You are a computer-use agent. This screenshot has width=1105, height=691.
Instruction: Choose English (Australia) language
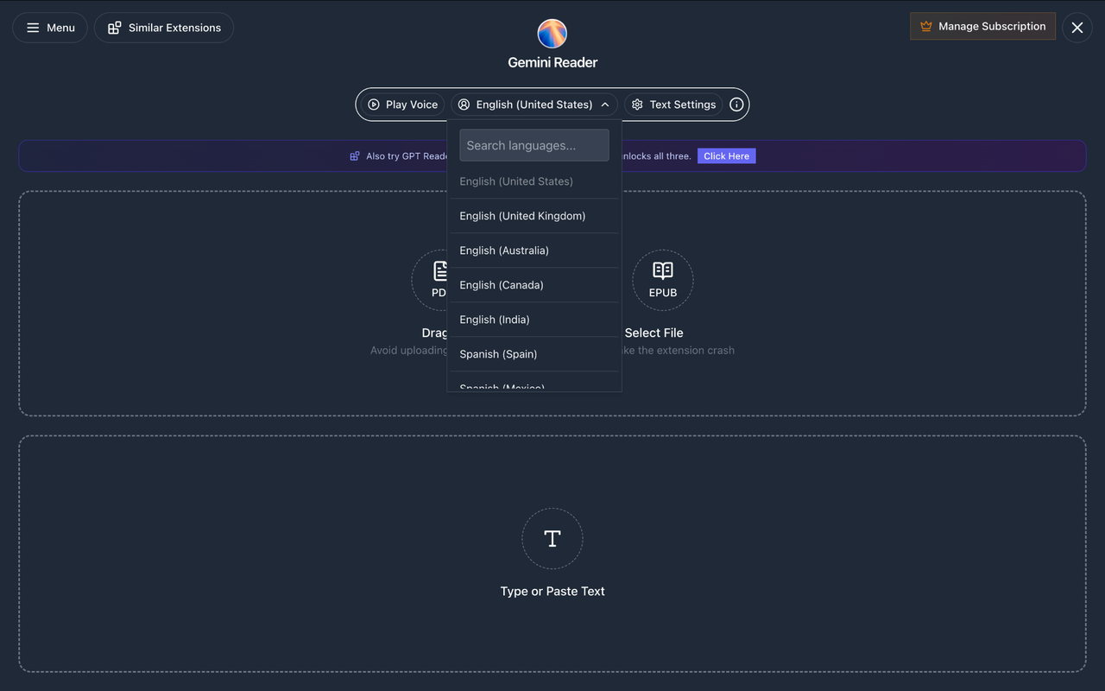[534, 250]
